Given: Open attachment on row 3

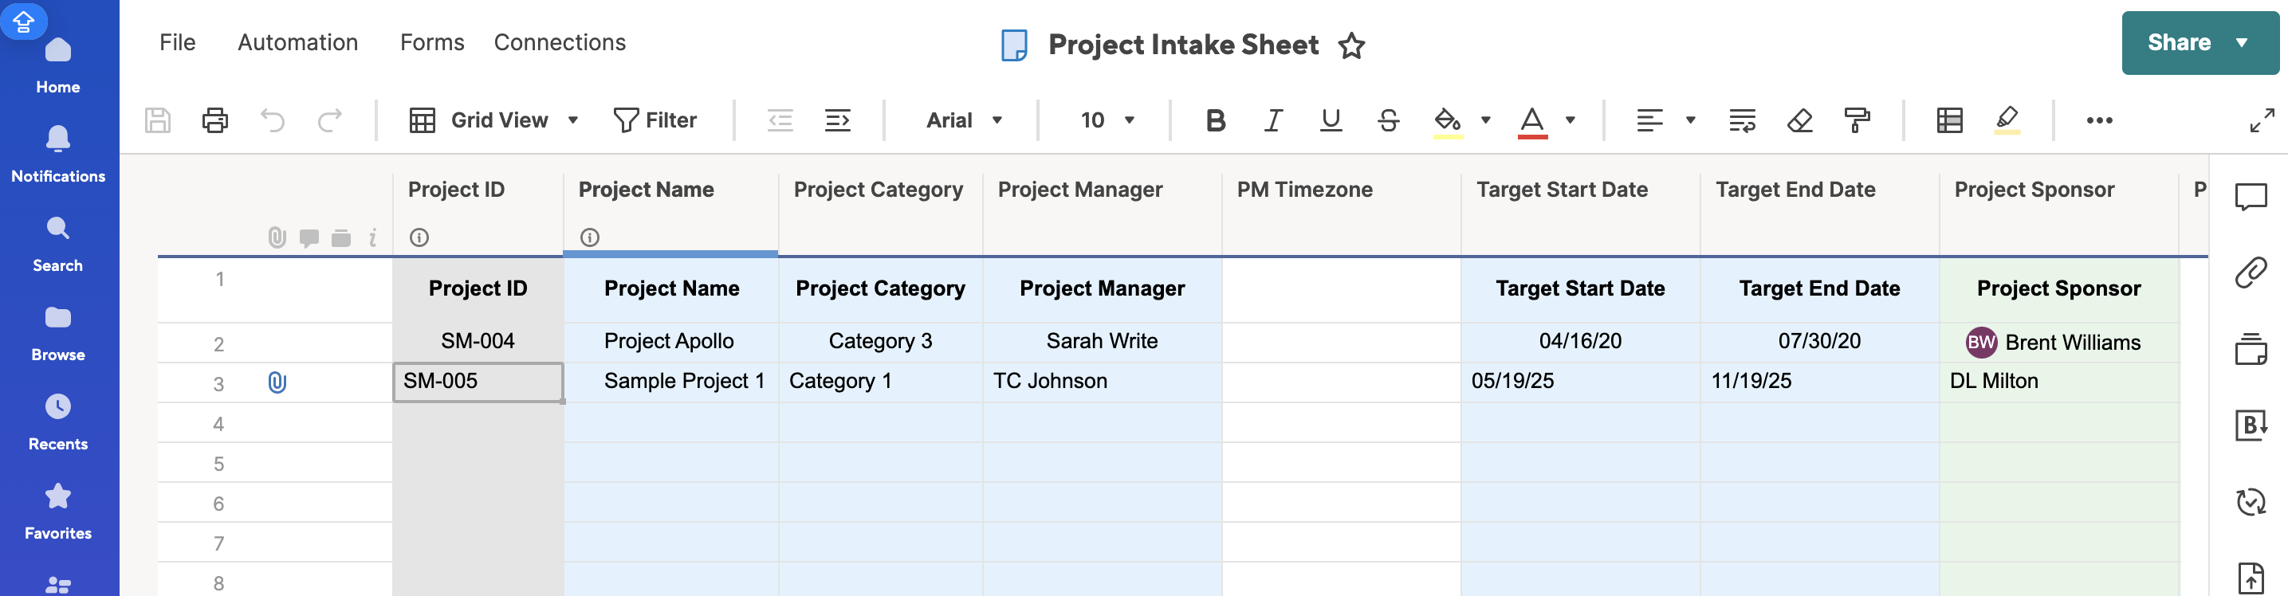Looking at the screenshot, I should (277, 382).
